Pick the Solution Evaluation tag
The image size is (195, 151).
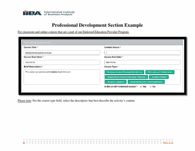pos(116,82)
